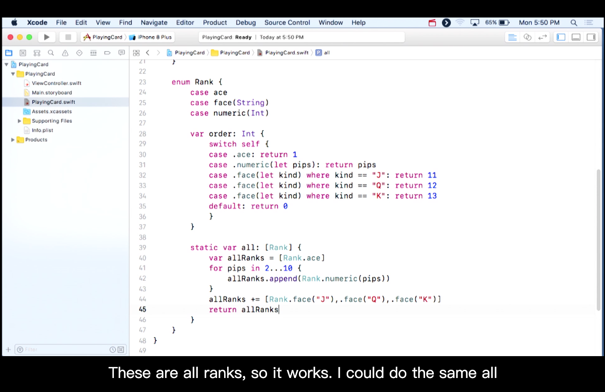The height and width of the screenshot is (392, 605).
Task: Open the Wi-Fi status menu
Action: point(460,23)
